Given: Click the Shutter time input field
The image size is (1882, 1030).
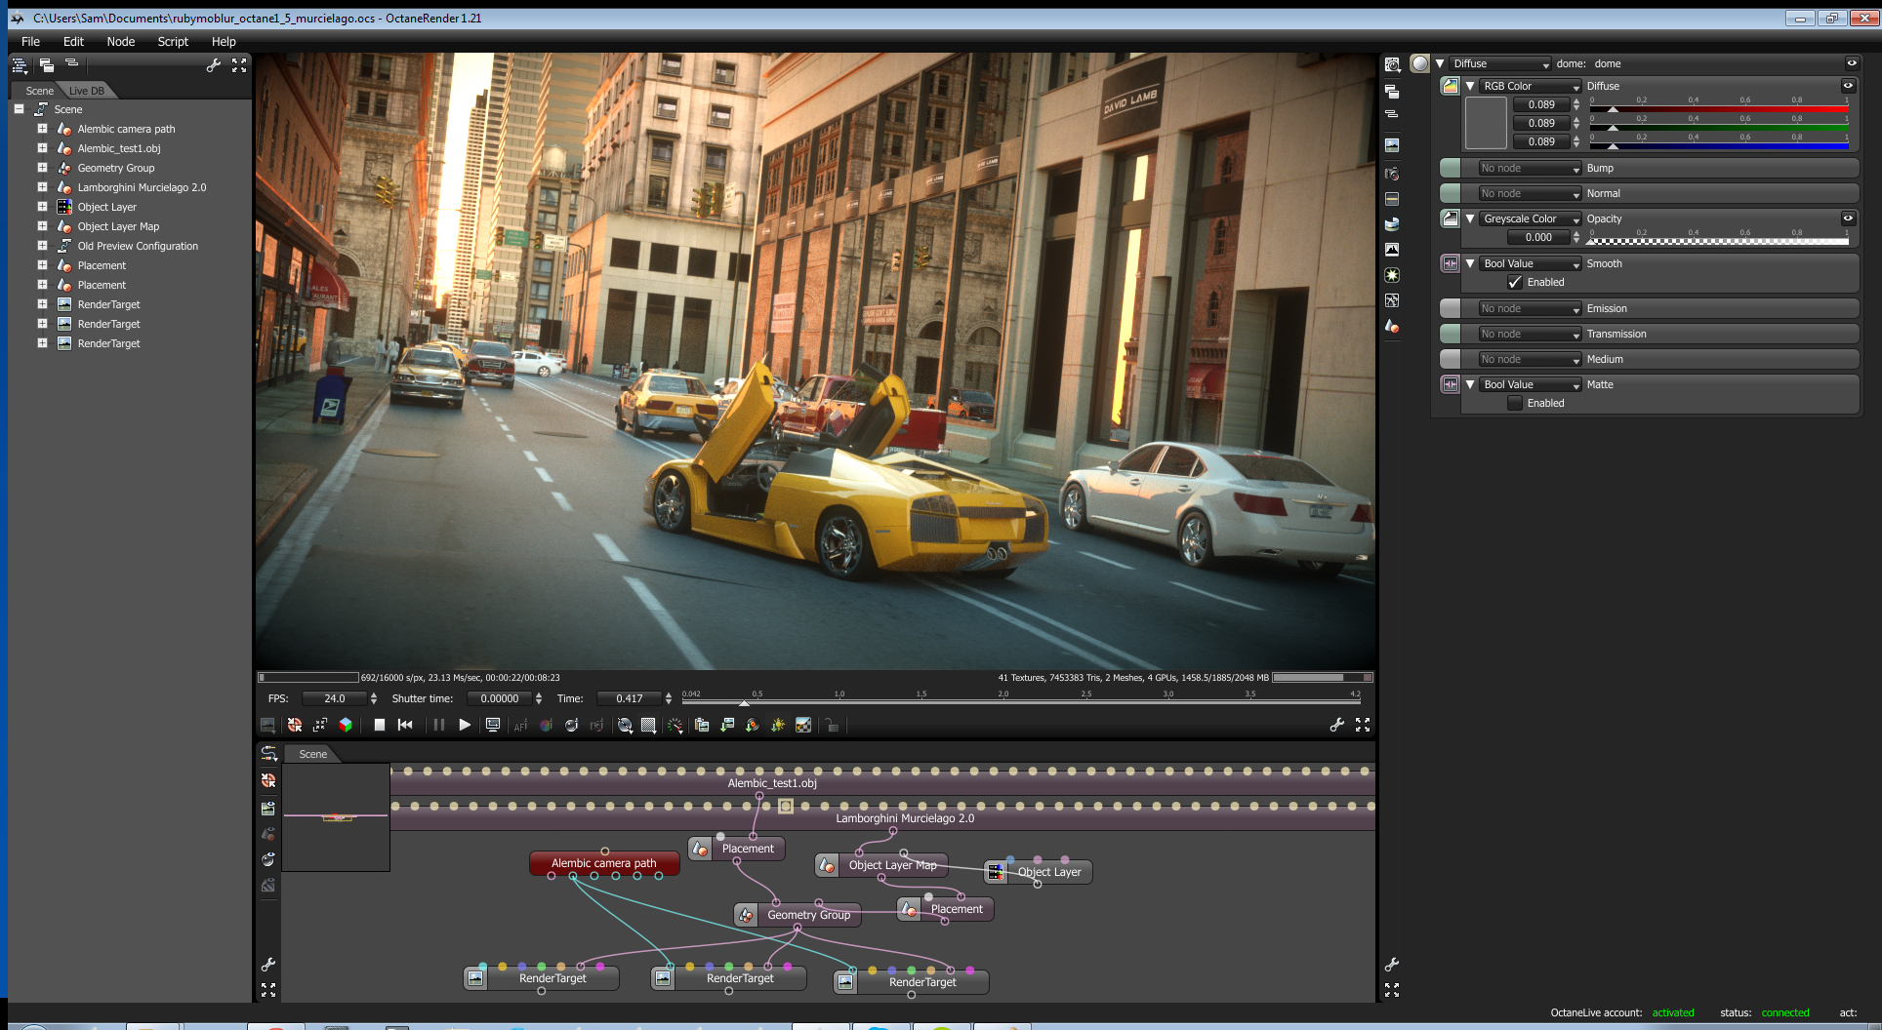Looking at the screenshot, I should [x=500, y=698].
